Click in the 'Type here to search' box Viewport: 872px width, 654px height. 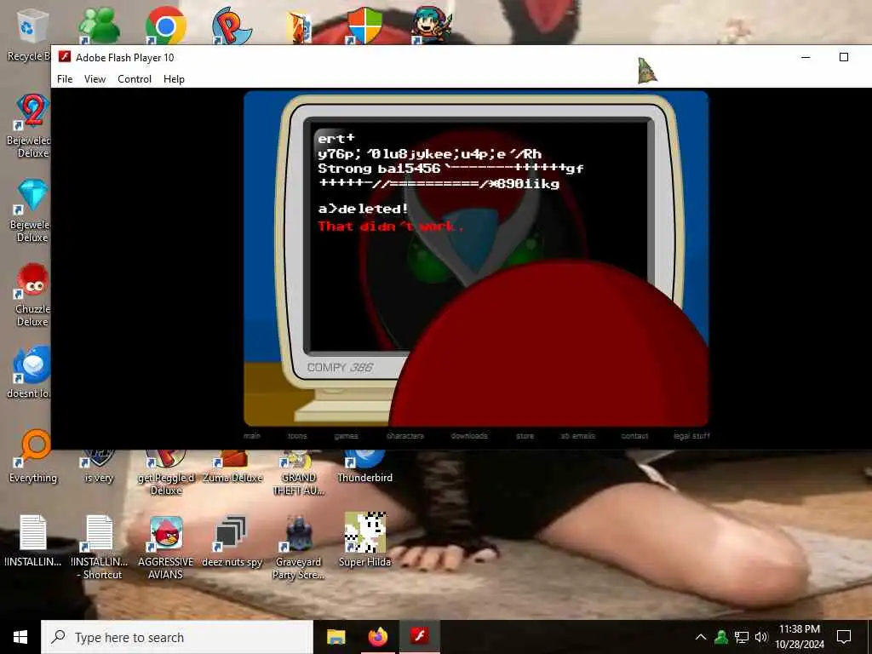coord(177,637)
